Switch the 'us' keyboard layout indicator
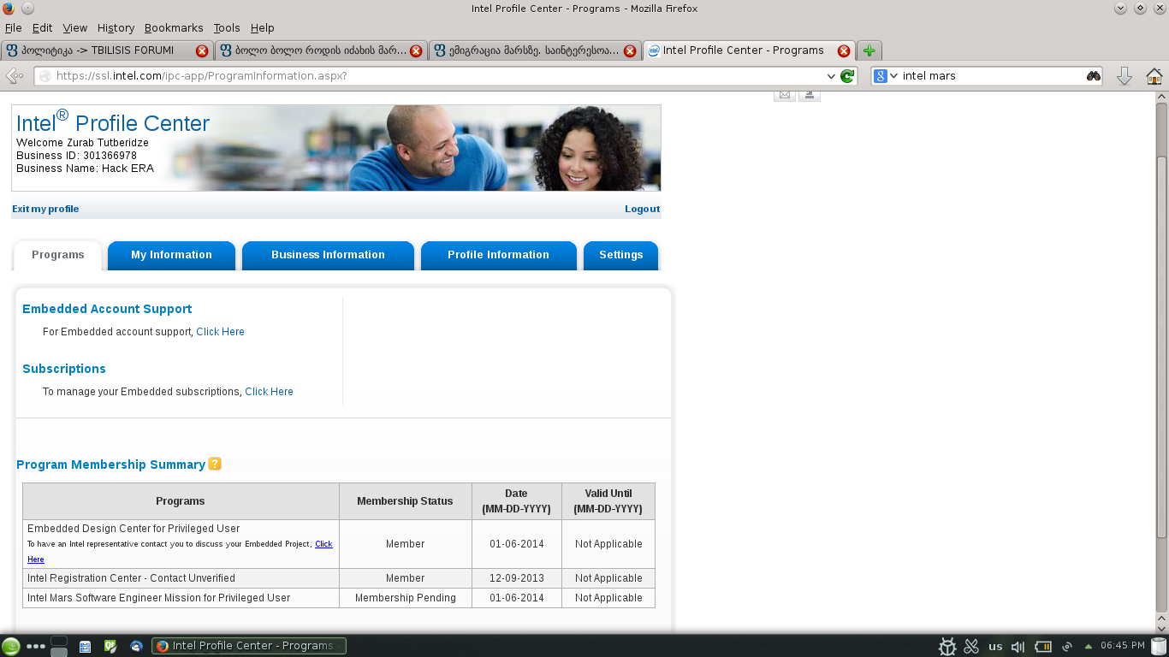 point(995,646)
